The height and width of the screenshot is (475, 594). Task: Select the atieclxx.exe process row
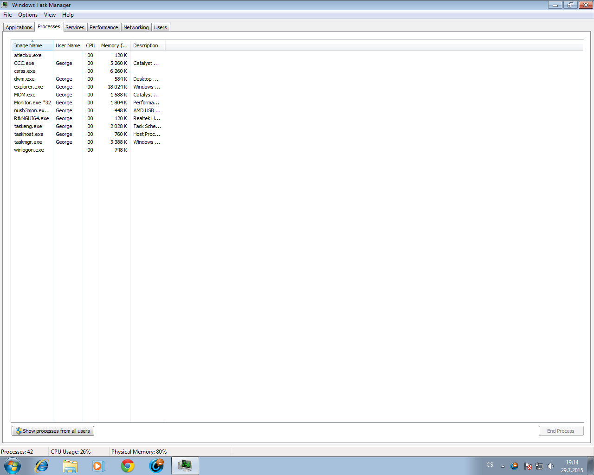click(88, 55)
